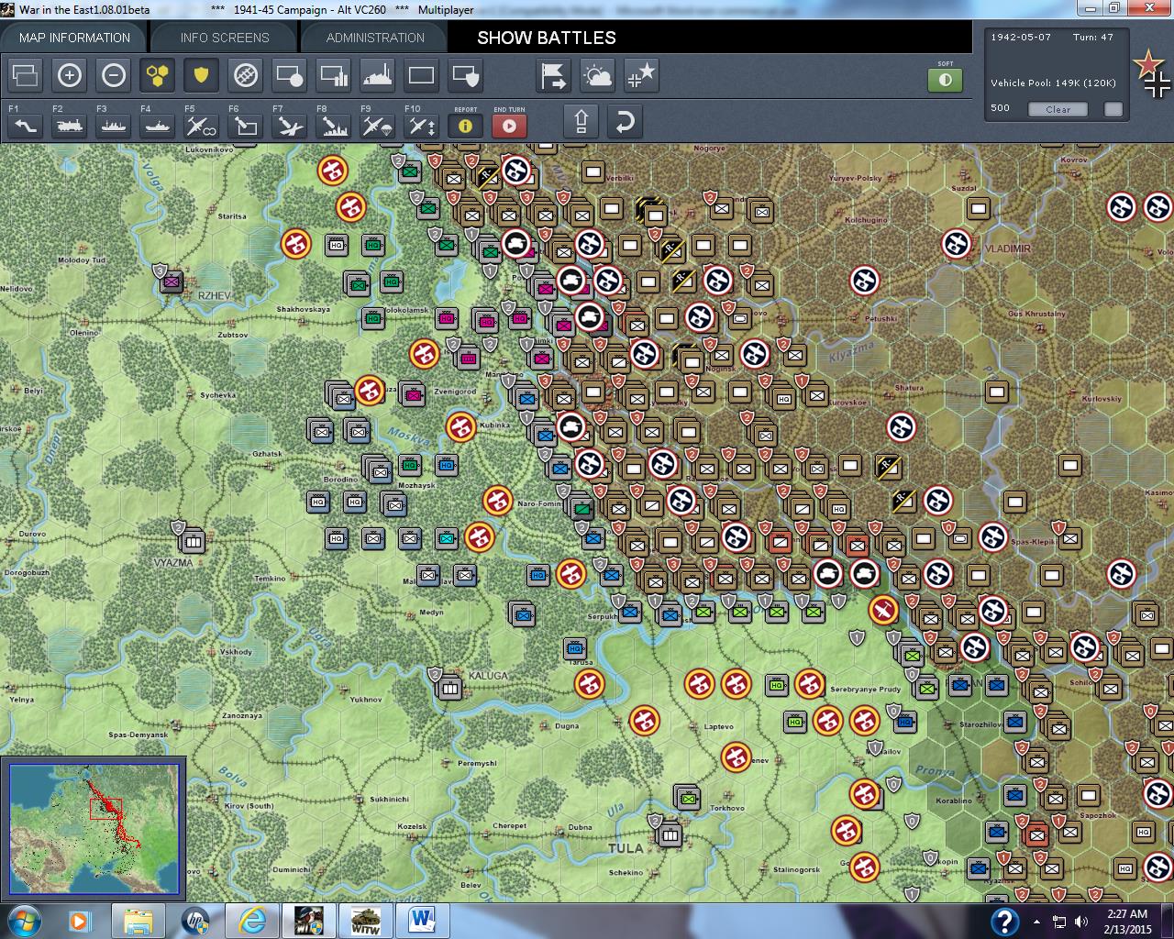Select F8 bomb city mode icon
1174x939 pixels.
tap(333, 126)
